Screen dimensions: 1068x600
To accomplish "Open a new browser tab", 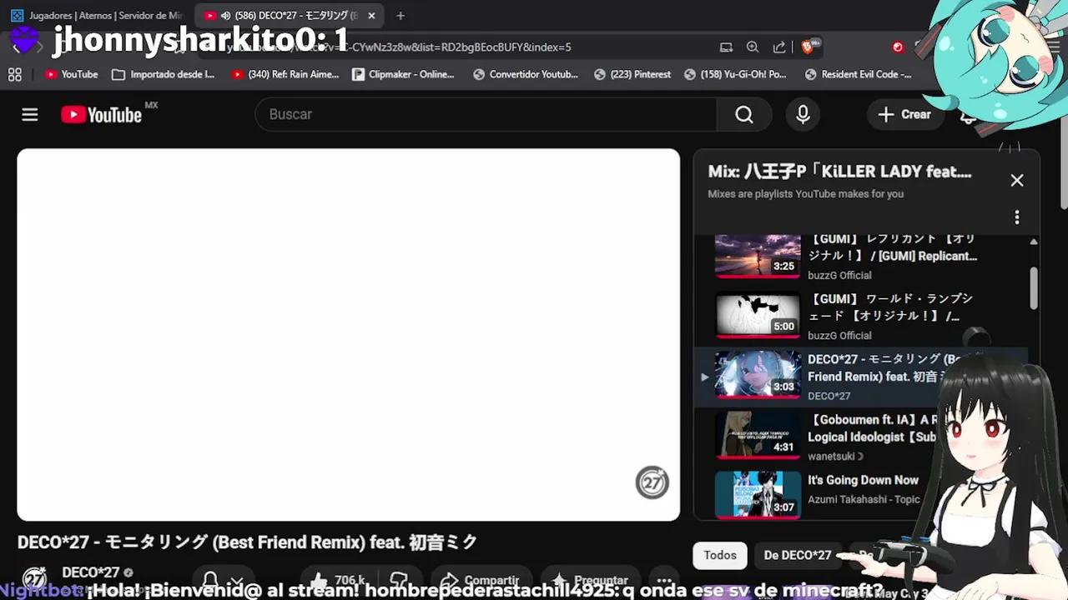I will click(400, 16).
